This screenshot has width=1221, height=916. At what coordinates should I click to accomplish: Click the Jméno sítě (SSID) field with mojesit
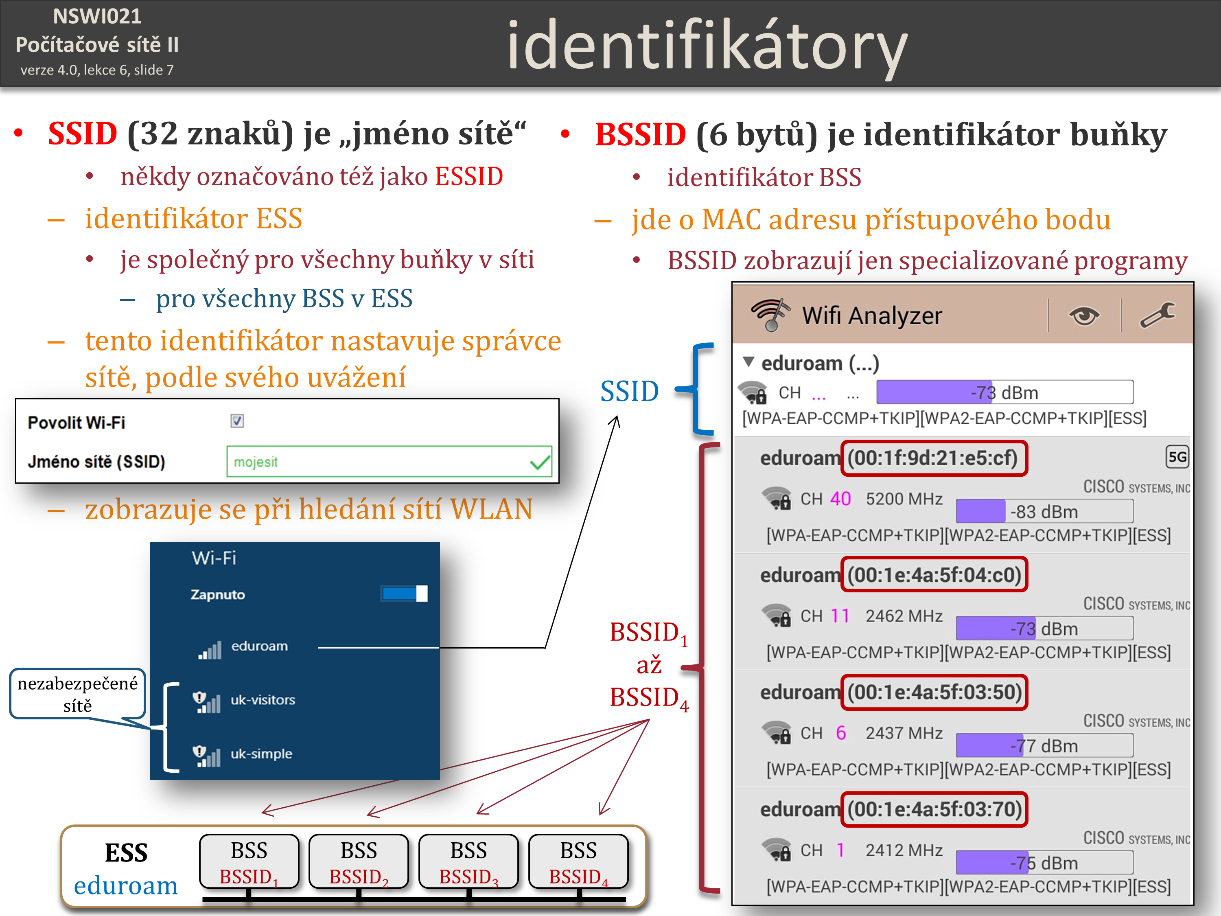(x=389, y=462)
